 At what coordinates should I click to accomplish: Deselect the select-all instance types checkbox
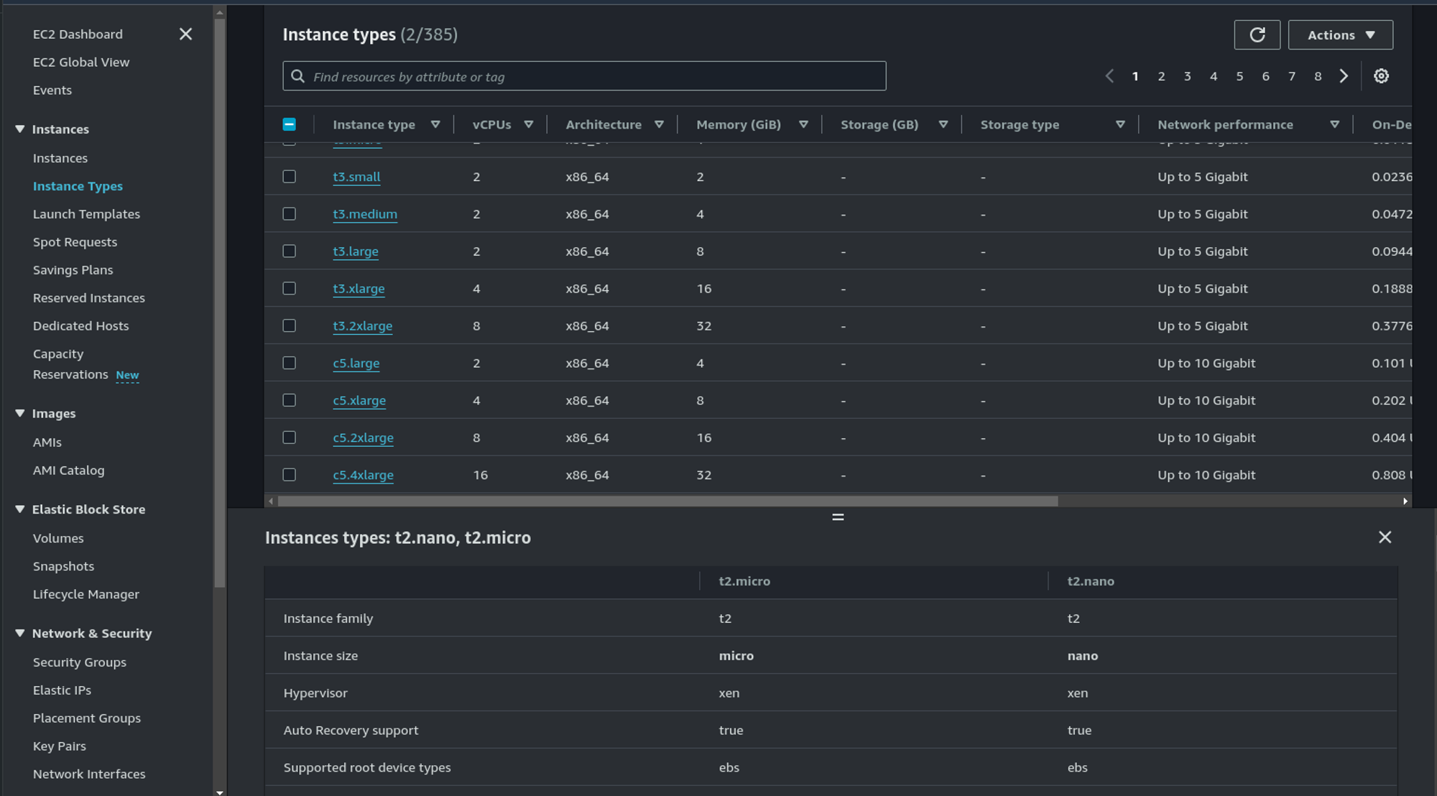click(290, 124)
